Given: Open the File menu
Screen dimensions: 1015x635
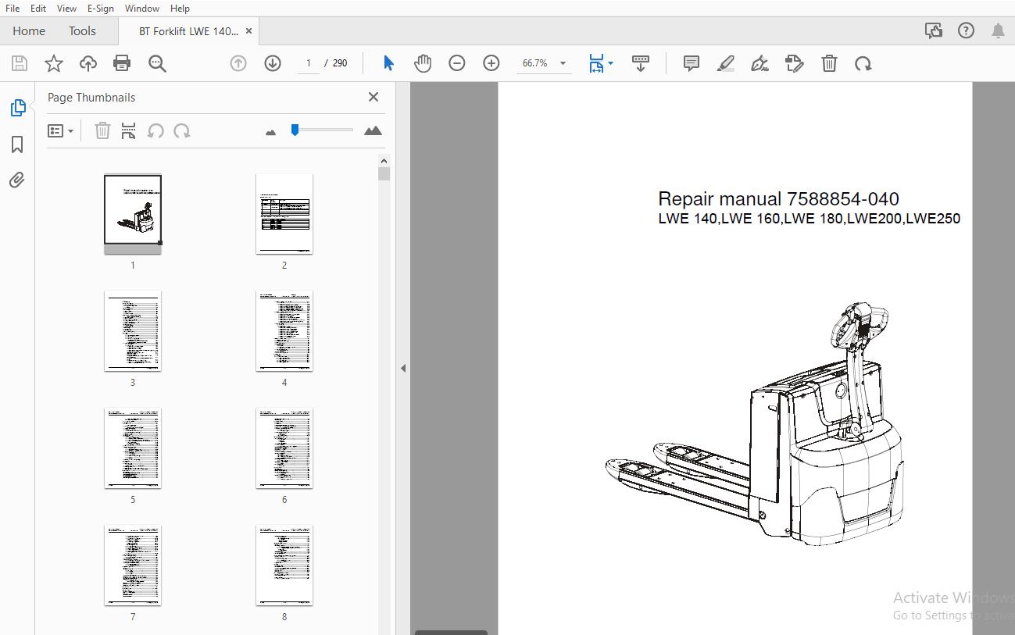Looking at the screenshot, I should (x=13, y=9).
